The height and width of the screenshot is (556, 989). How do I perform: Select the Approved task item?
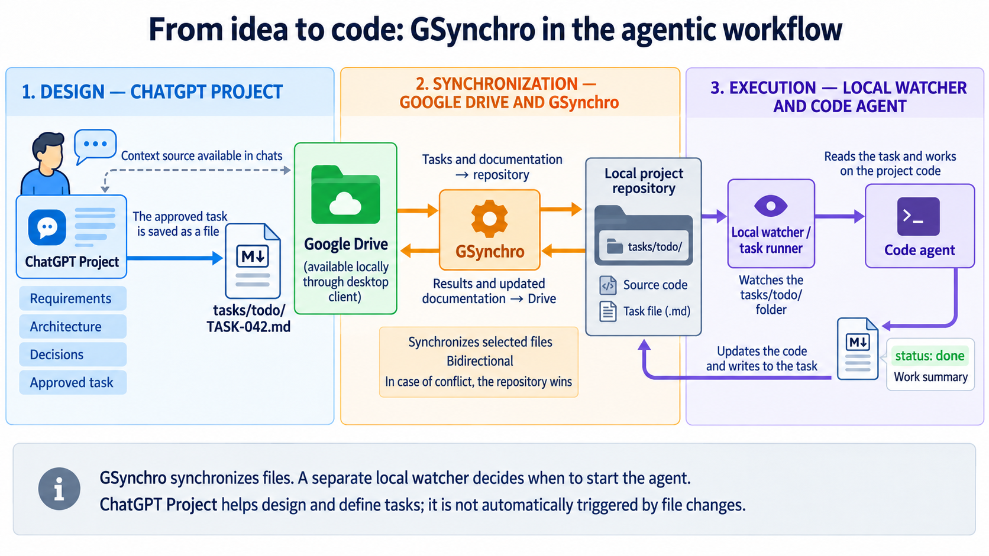click(73, 382)
